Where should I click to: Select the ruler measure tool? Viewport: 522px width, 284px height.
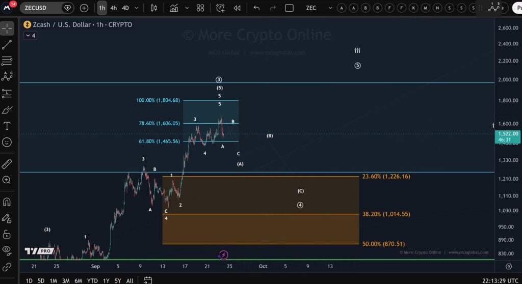pyautogui.click(x=7, y=164)
